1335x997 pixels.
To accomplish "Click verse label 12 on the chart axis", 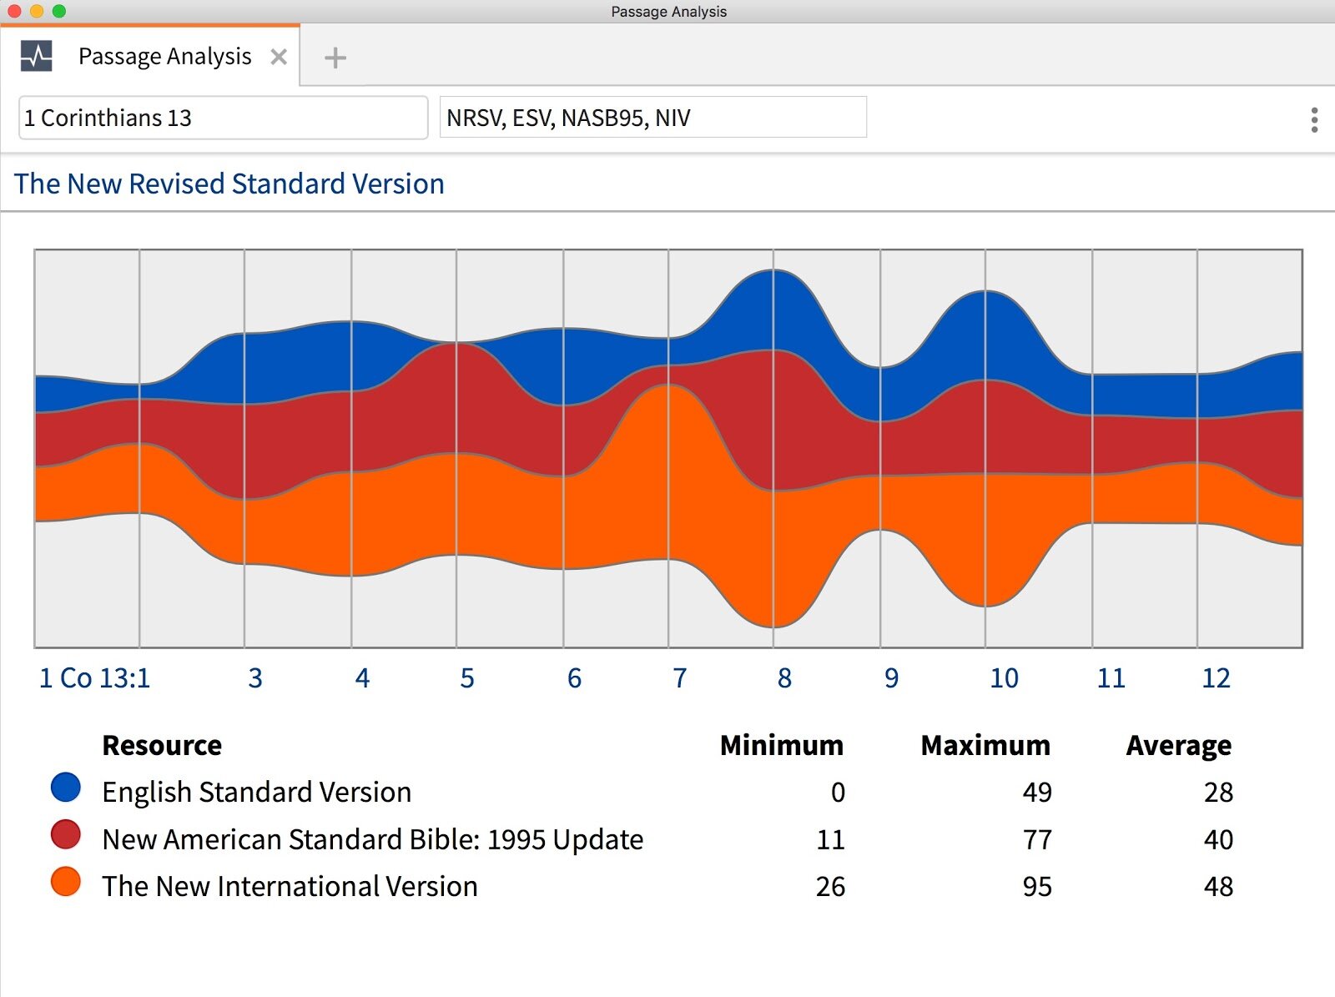I will [1218, 678].
